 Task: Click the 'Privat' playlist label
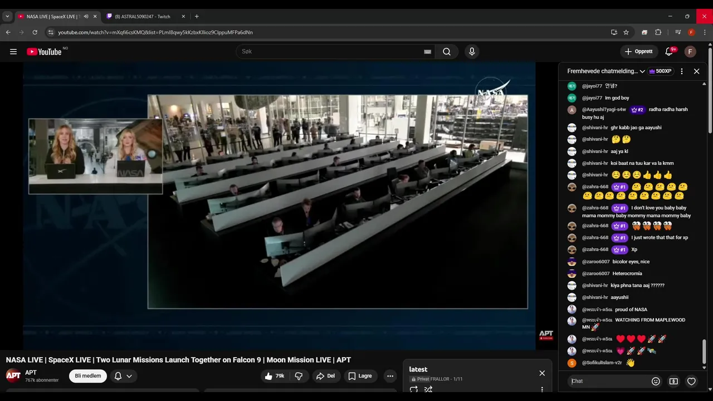click(423, 379)
